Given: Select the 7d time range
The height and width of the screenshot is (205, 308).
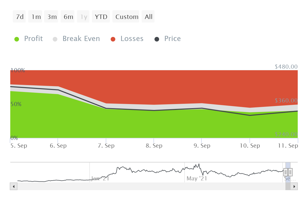Looking at the screenshot, I should click(x=20, y=17).
